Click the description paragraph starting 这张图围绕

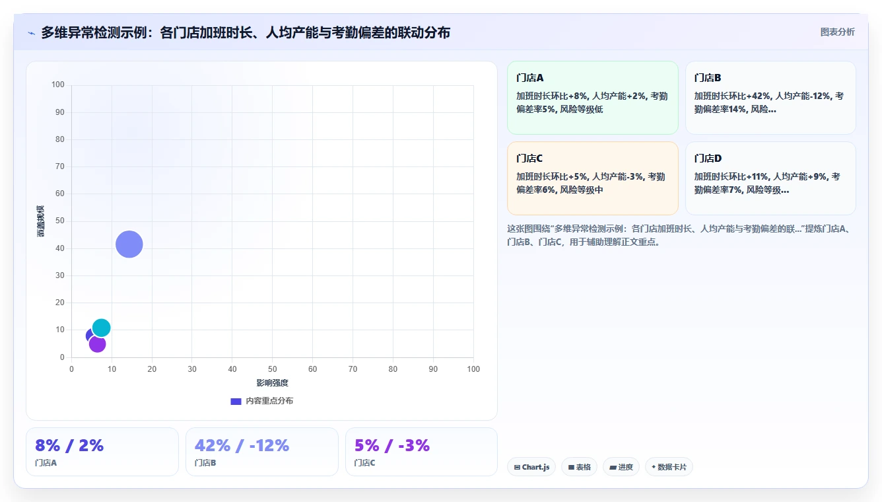(681, 235)
